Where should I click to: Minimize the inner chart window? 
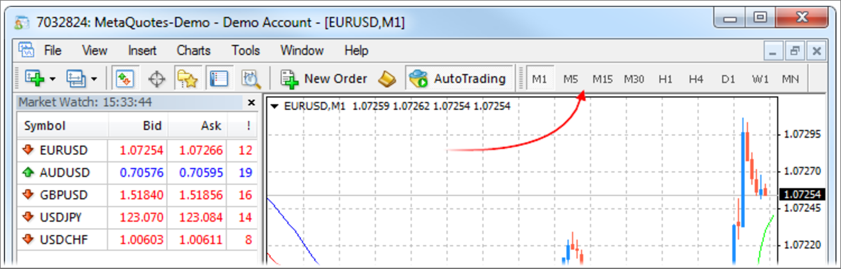(x=774, y=51)
